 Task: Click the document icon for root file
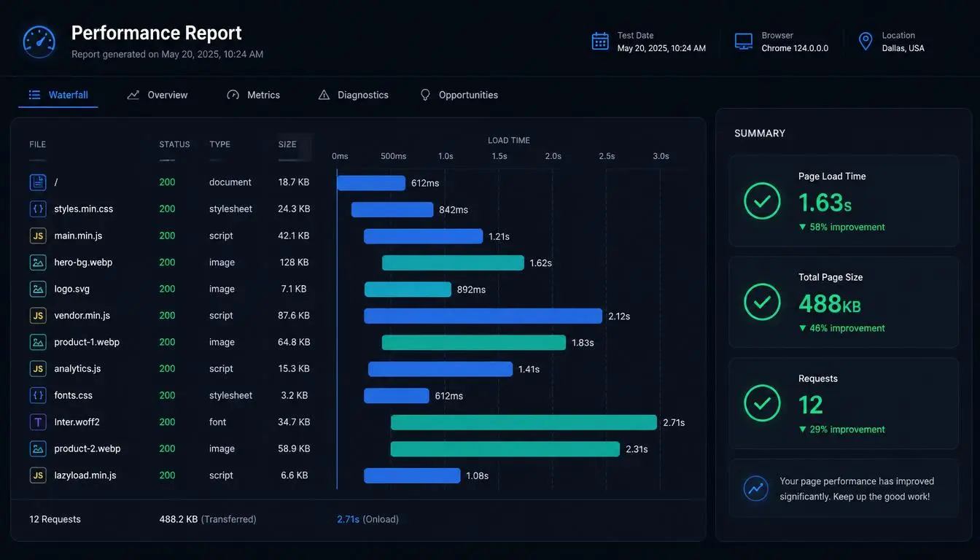click(x=38, y=182)
